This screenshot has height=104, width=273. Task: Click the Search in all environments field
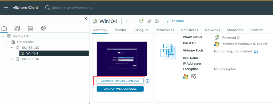72,8
